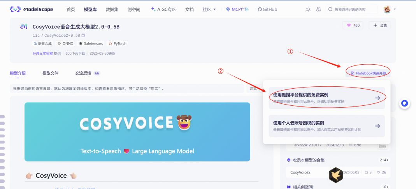Click the black bird floating icon
Image resolution: width=416 pixels, height=189 pixels.
pos(335,175)
